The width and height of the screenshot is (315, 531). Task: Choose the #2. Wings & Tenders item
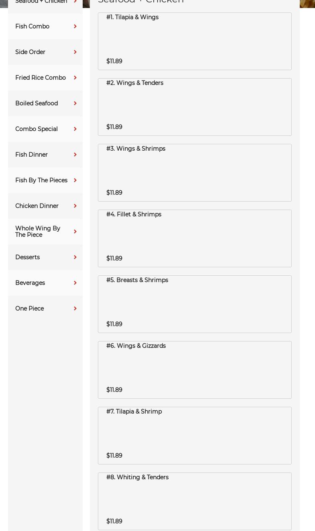(x=195, y=107)
